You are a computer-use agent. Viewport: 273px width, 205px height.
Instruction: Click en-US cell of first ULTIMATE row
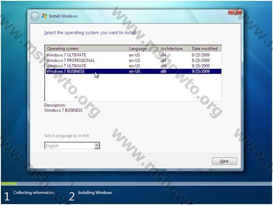pyautogui.click(x=134, y=55)
